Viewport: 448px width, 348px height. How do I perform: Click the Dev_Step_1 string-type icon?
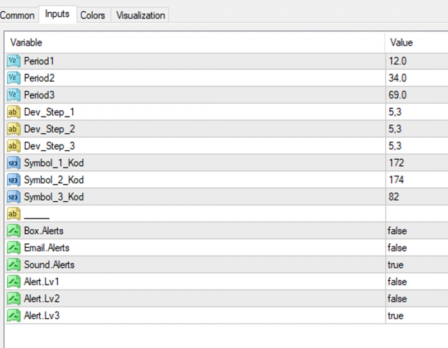point(13,112)
